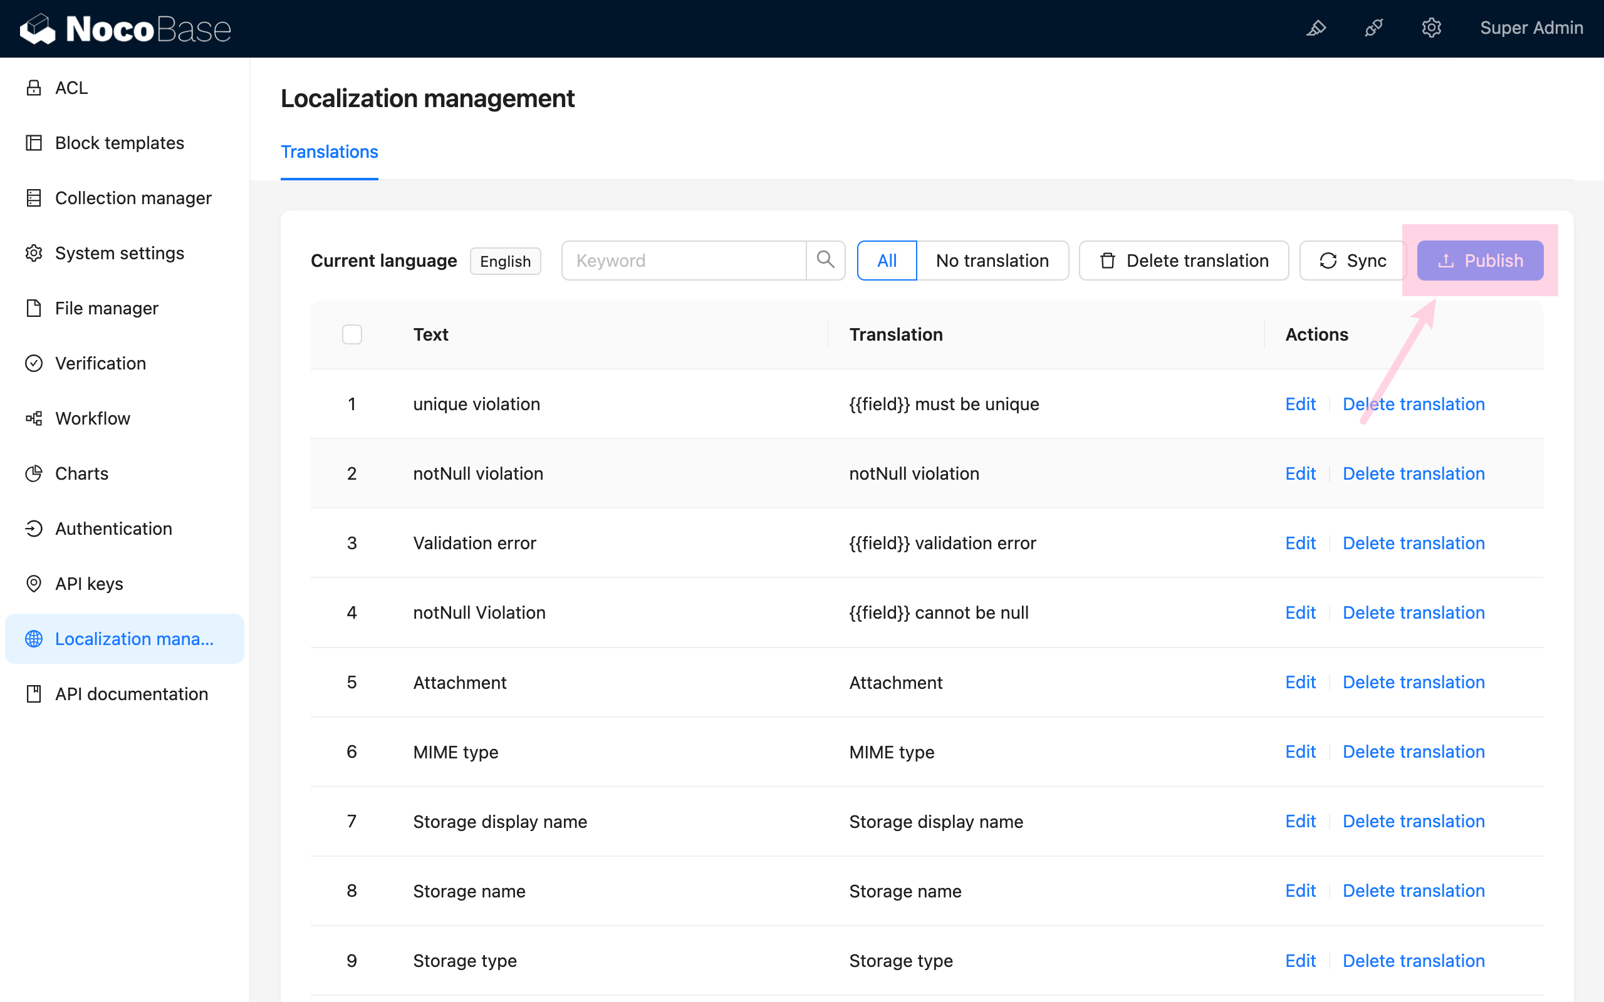Edit the Attachment translation row
The image size is (1604, 1002).
(x=1299, y=682)
